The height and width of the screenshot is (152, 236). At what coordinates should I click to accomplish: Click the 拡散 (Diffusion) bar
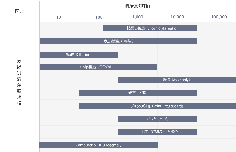coord(79,55)
